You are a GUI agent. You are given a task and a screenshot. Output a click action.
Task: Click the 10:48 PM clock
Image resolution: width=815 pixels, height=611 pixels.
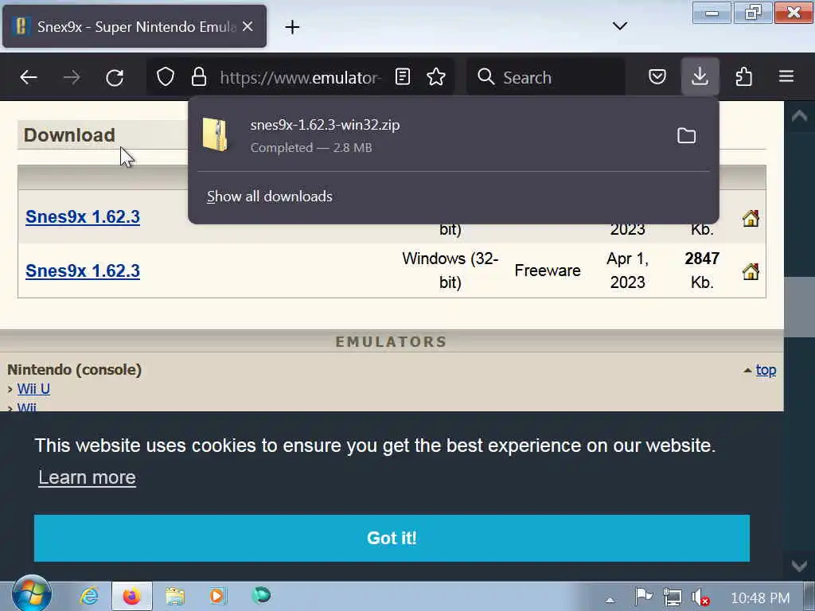coord(760,598)
